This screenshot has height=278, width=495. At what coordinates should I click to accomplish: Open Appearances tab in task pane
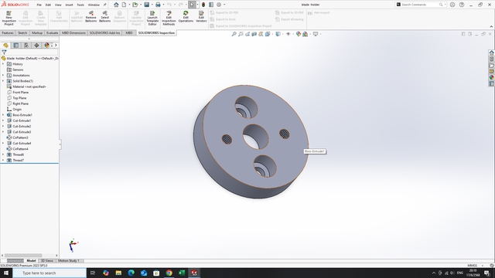pos(492,77)
